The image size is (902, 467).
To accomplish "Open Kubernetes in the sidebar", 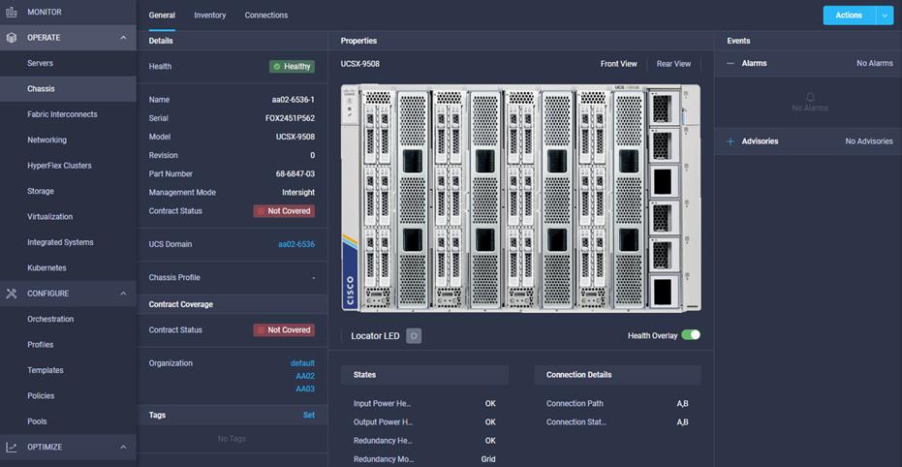I will pos(68,268).
